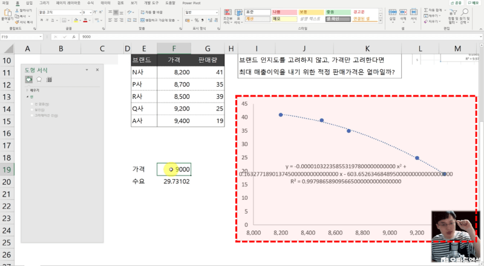Open Merge & Center (병합하고 가운데 맞춤) dropdown arrow
484x266 pixels.
(178, 21)
